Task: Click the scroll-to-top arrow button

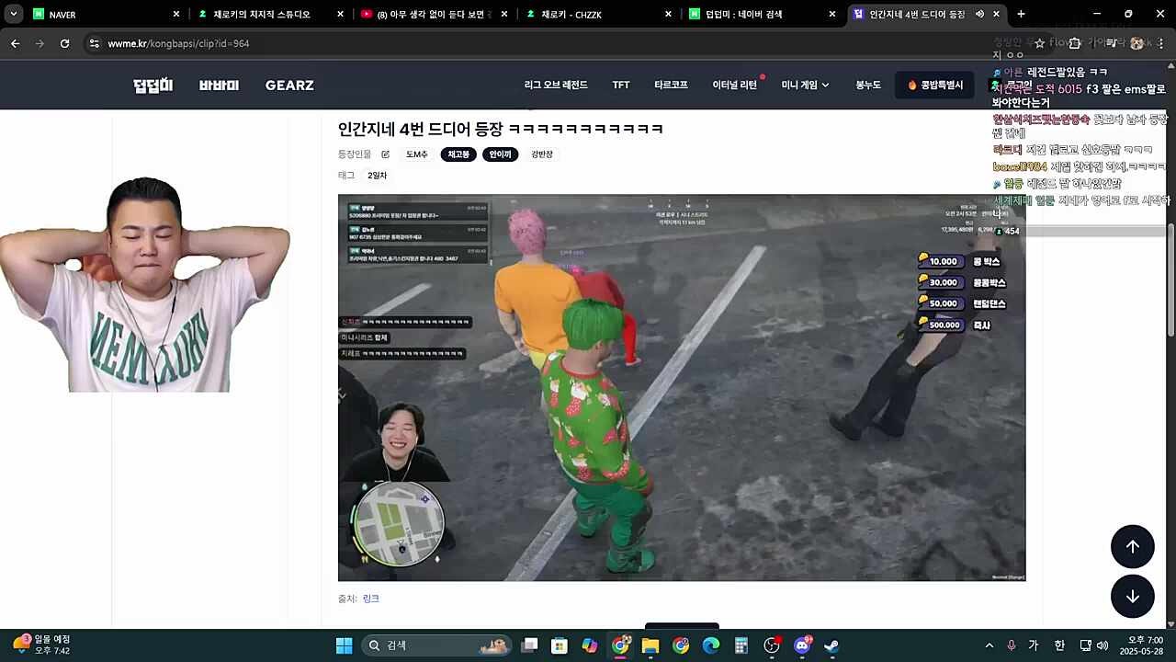Action: coord(1132,546)
